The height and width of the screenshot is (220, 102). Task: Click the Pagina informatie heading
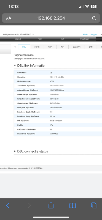[24, 55]
